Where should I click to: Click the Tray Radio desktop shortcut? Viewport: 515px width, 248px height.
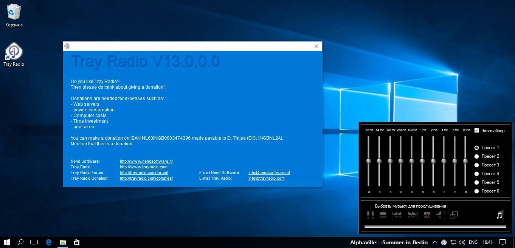click(14, 54)
